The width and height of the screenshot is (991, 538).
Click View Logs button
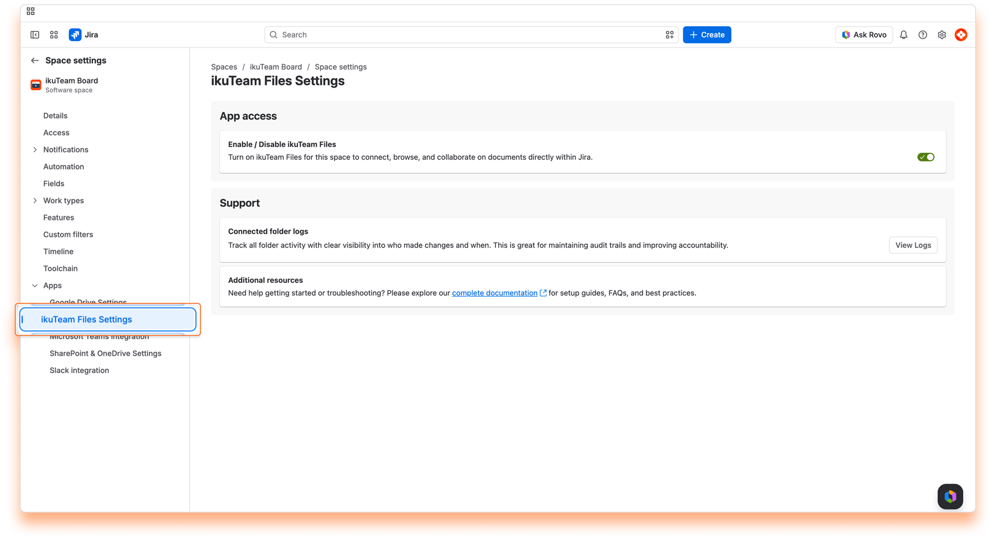pos(913,245)
